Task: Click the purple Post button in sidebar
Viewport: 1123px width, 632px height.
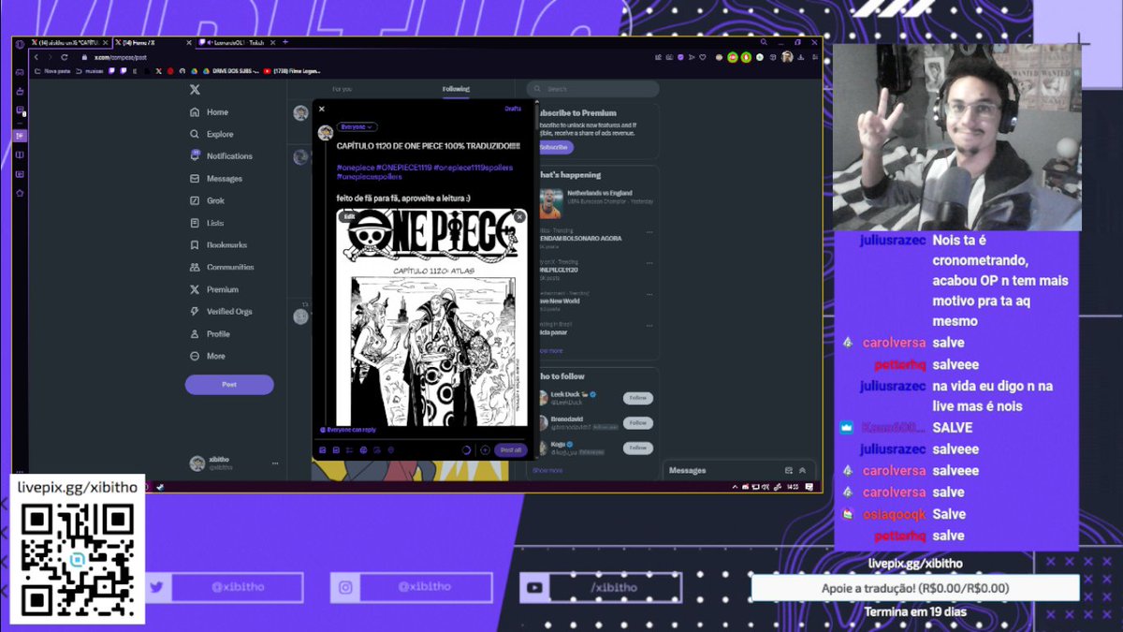Action: [229, 385]
